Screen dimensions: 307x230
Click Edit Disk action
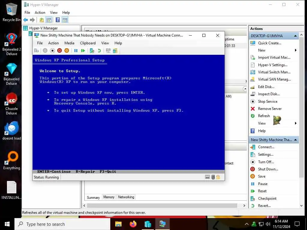pyautogui.click(x=266, y=87)
